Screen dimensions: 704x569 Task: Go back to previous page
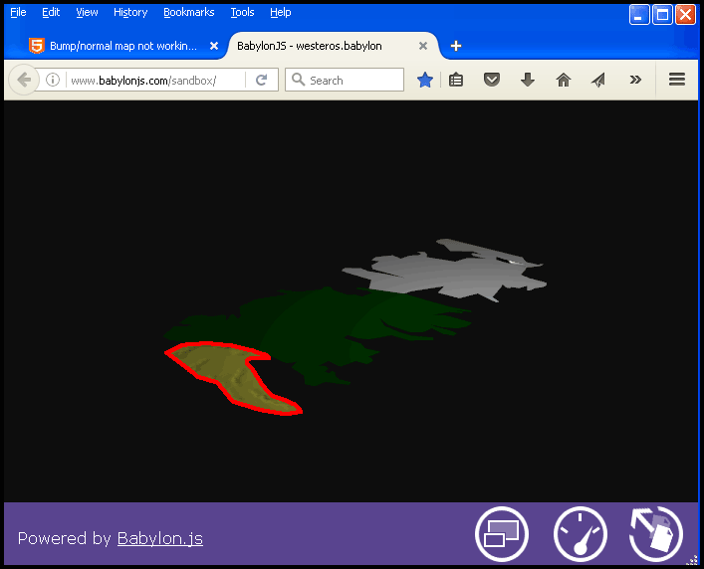click(x=23, y=81)
